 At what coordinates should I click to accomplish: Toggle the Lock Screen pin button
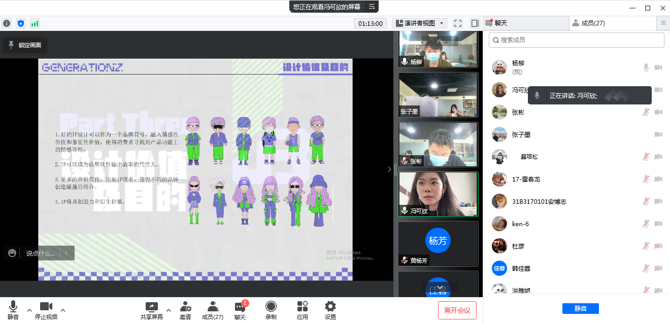click(25, 45)
